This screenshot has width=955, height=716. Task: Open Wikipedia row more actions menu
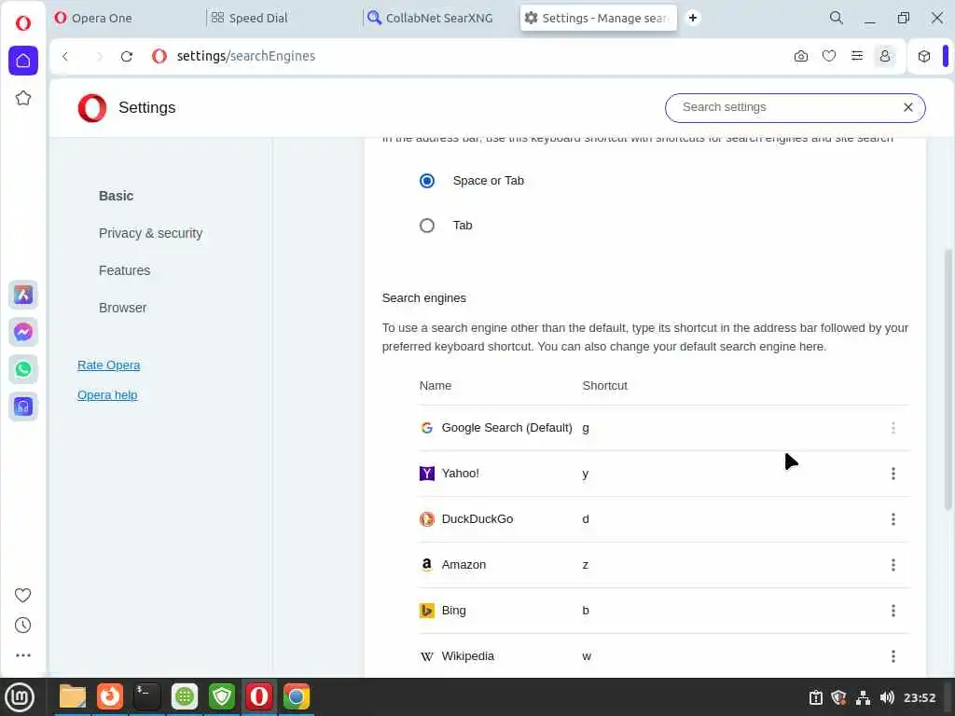[x=893, y=655]
